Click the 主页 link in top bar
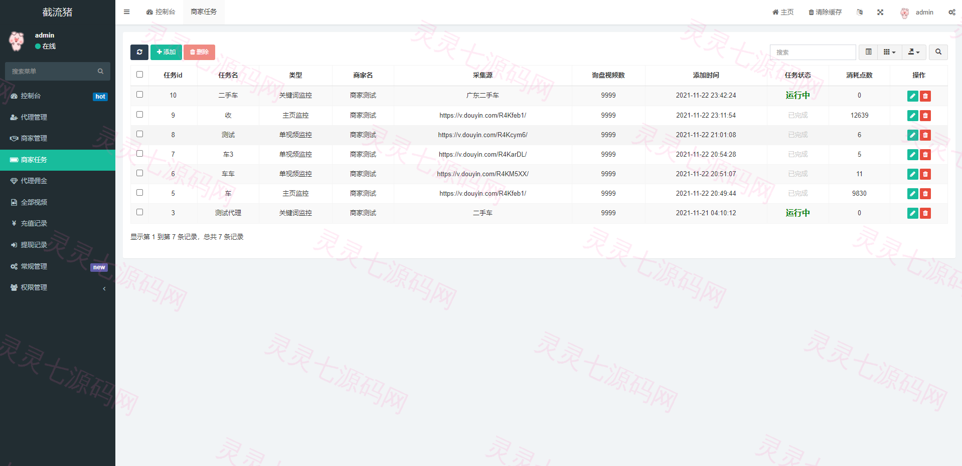Screen dimensions: 962x466 point(783,12)
